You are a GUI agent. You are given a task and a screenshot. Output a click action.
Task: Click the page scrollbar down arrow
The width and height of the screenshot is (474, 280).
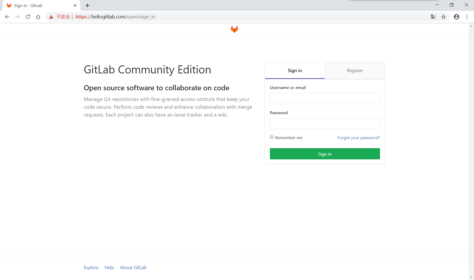[x=471, y=277]
